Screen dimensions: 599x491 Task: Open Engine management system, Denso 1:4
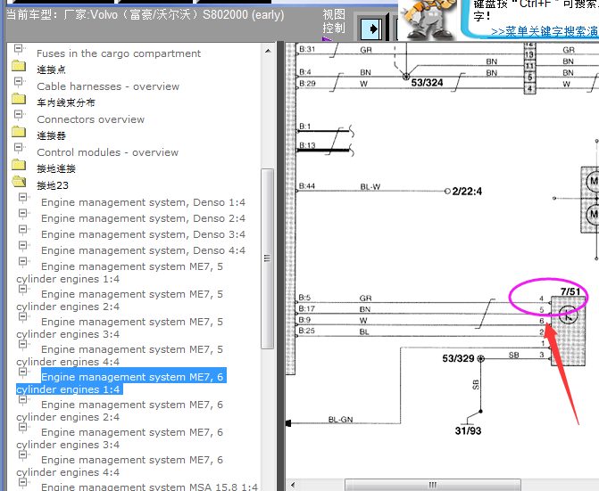[x=143, y=202]
